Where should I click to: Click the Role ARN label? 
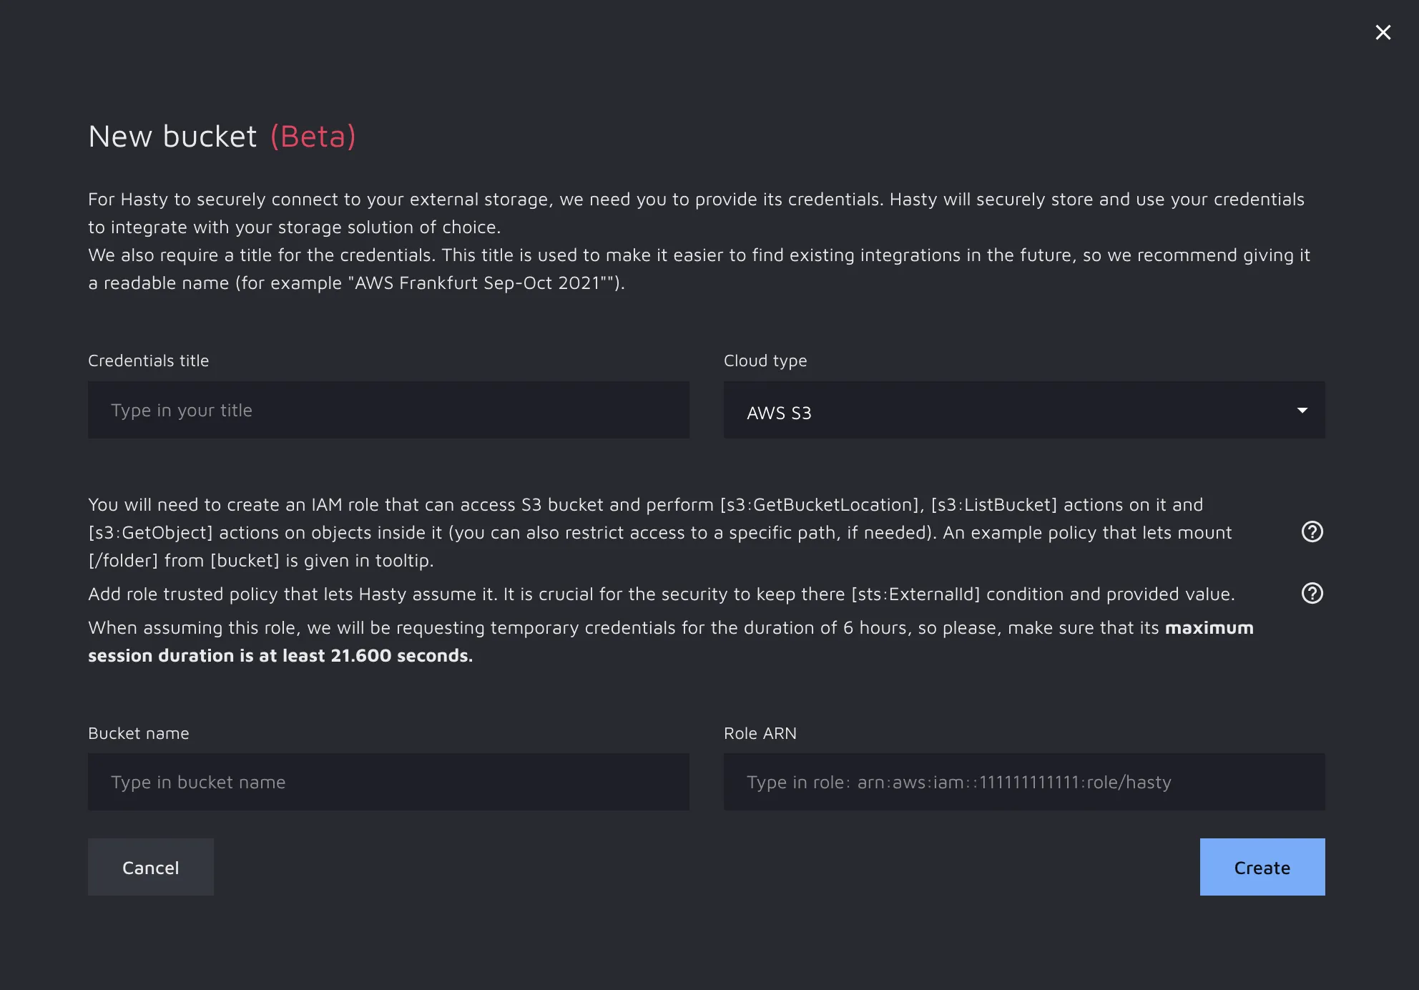point(760,733)
